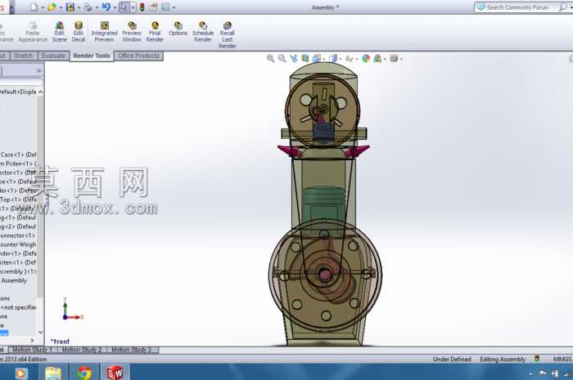Open the Office Products tab

point(139,56)
